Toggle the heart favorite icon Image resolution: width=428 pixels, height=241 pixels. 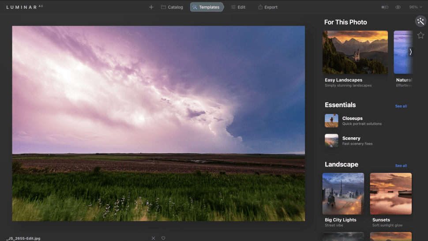(x=163, y=238)
